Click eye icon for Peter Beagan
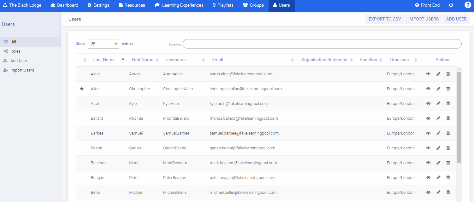Image resolution: width=474 pixels, height=202 pixels. tap(428, 178)
